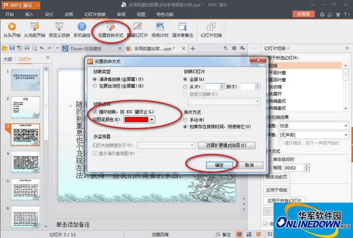Select presenter fullscreen mode (演讲者放映)
The width and height of the screenshot is (353, 238).
(x=118, y=79)
